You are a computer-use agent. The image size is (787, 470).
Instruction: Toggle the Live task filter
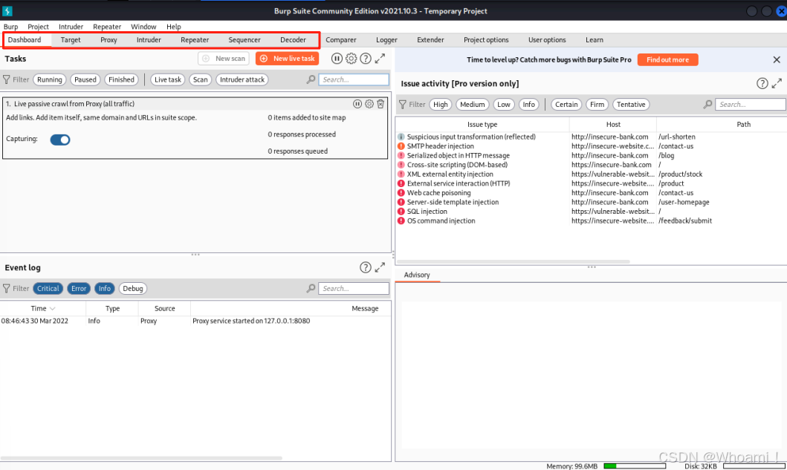coord(168,79)
